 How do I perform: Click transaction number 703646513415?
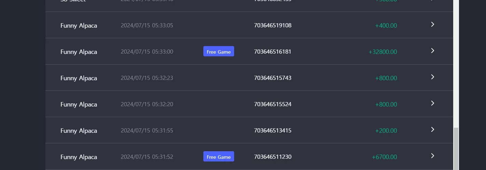[273, 130]
